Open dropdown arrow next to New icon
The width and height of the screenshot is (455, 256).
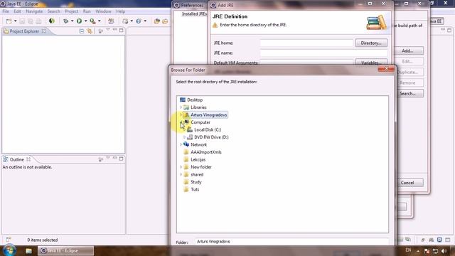pos(16,21)
